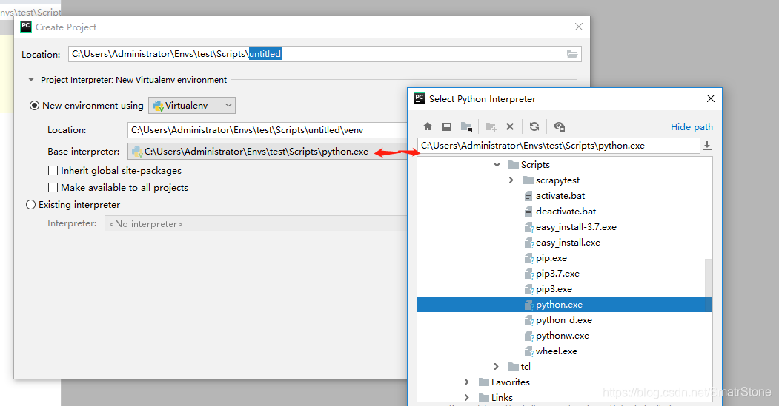Image resolution: width=779 pixels, height=406 pixels.
Task: Select activate.bat in the tree
Action: [x=560, y=196]
